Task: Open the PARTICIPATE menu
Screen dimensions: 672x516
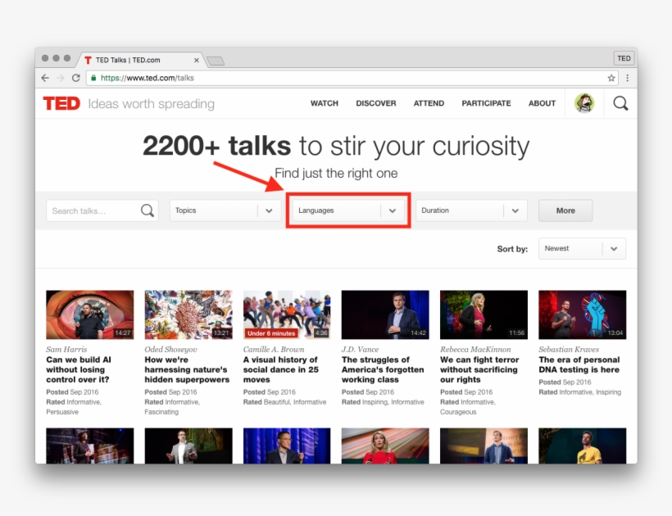Action: pyautogui.click(x=486, y=103)
